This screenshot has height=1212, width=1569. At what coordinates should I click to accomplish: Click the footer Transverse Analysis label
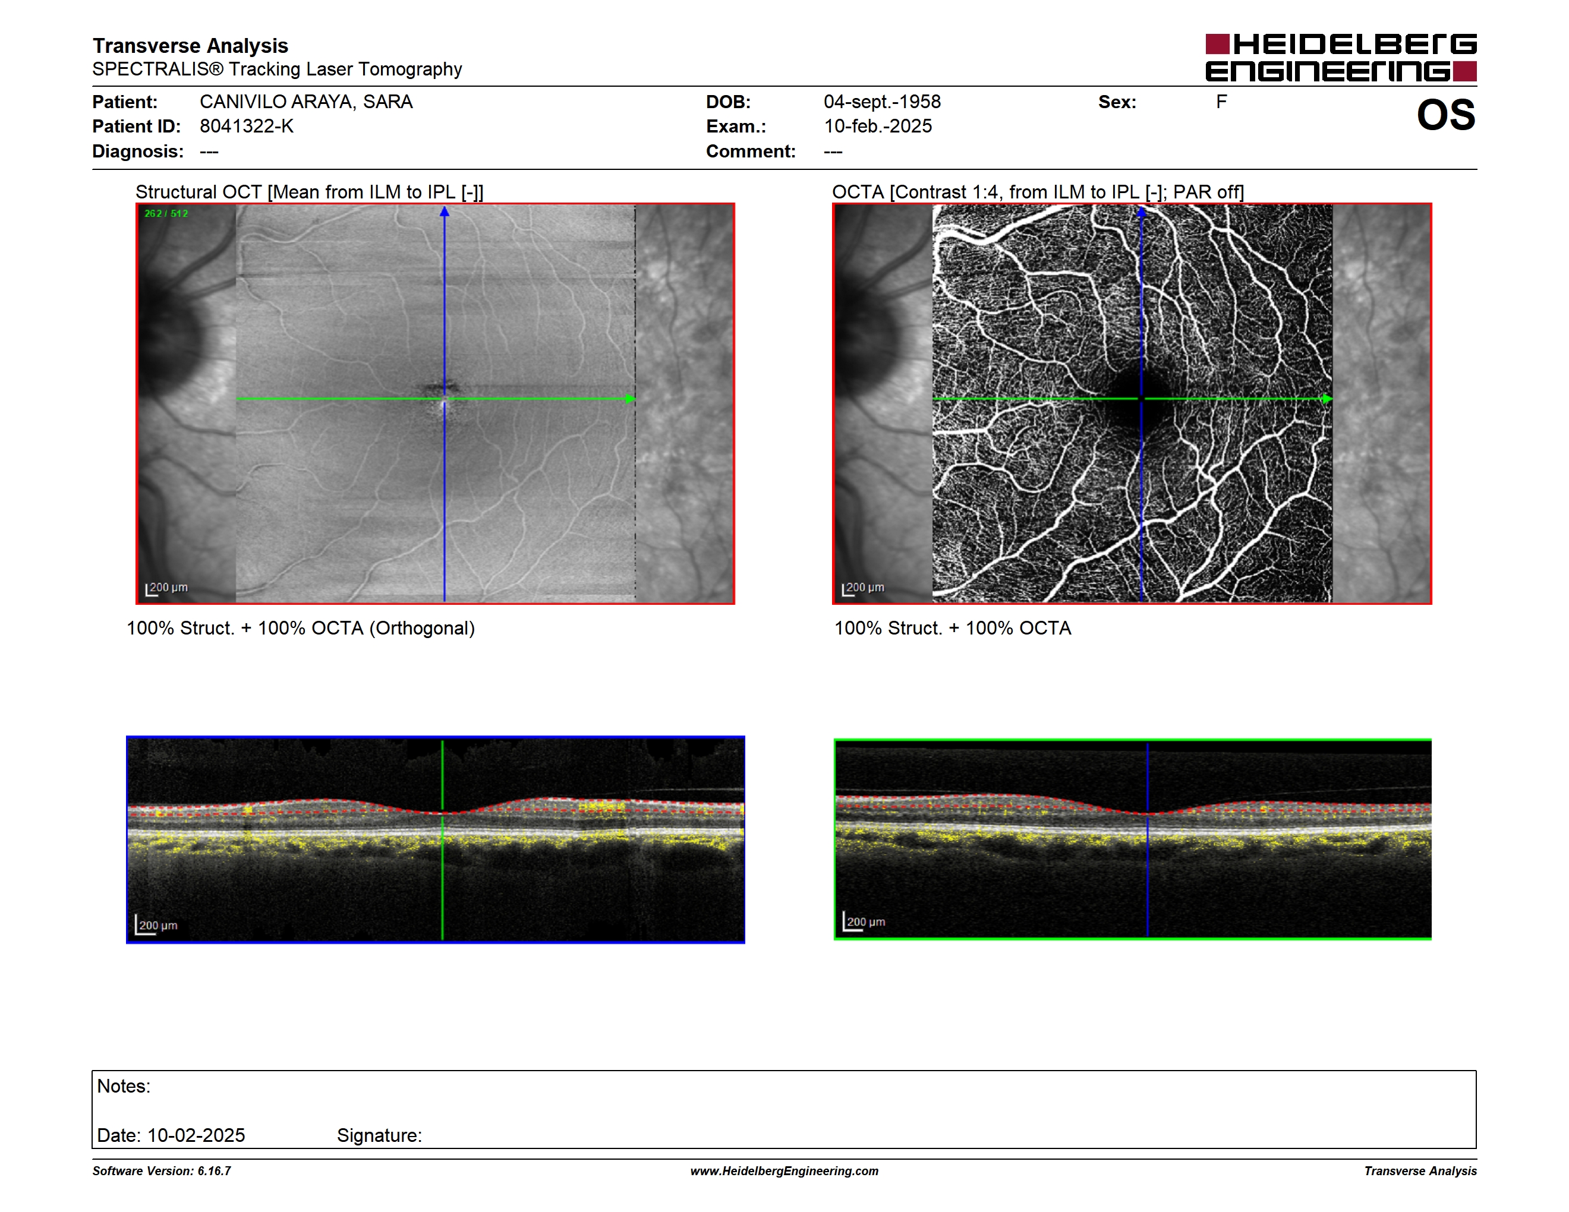[1420, 1171]
